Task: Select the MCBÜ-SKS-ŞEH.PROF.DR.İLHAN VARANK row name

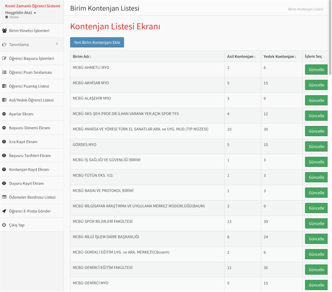Action: (x=126, y=114)
